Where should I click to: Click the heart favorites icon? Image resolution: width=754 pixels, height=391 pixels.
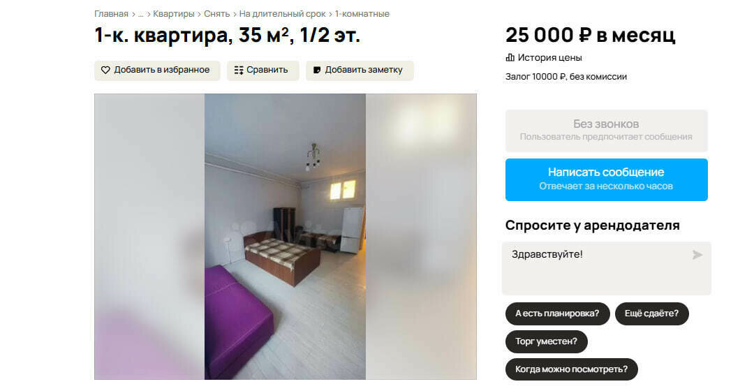105,71
